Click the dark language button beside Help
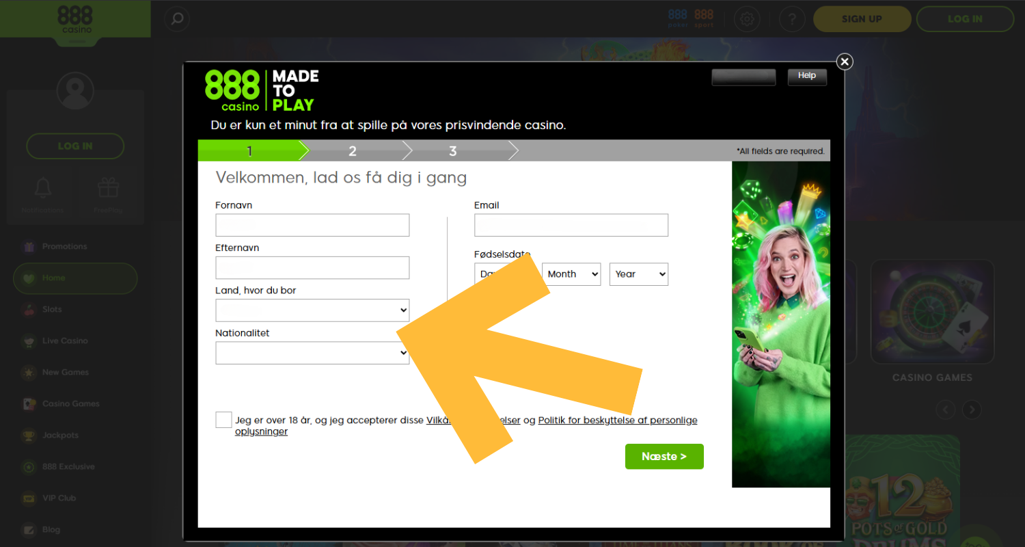 [x=743, y=77]
